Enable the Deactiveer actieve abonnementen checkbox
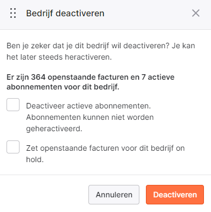This screenshot has width=211, height=212. (13, 105)
